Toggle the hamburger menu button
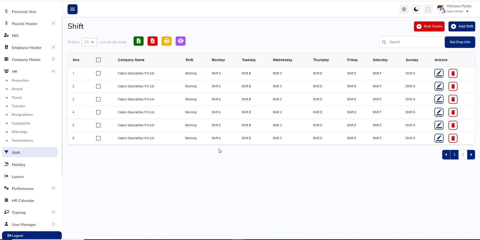The width and height of the screenshot is (480, 240). 73,9
